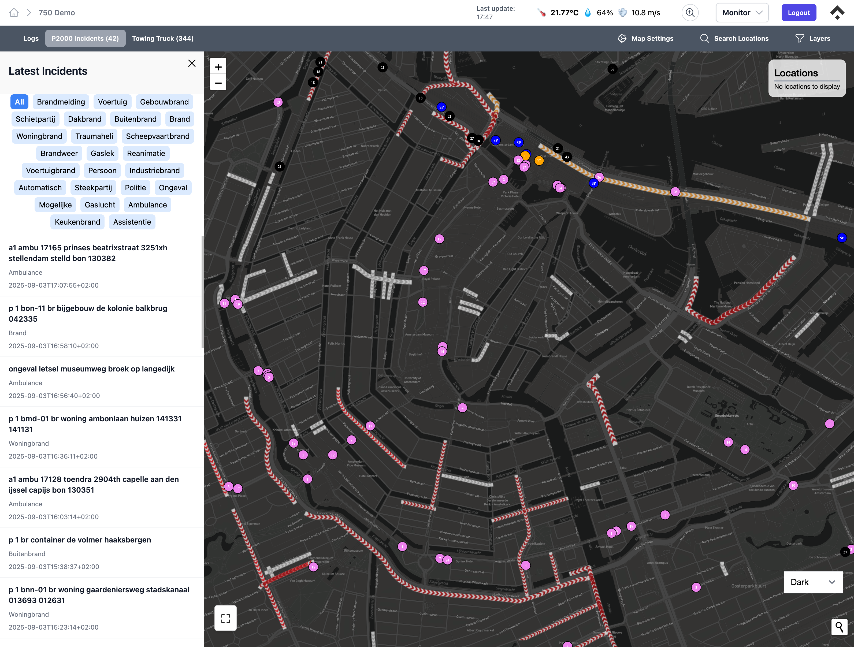The width and height of the screenshot is (854, 647).
Task: Click the search icon at bottom-right of map
Action: (839, 627)
